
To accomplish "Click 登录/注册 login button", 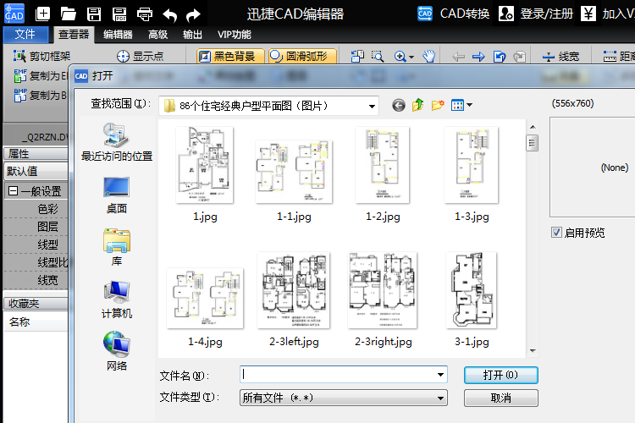I will click(536, 14).
